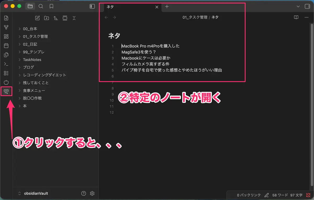
Task: Open the quick switcher ribbon icon
Action: [6, 18]
